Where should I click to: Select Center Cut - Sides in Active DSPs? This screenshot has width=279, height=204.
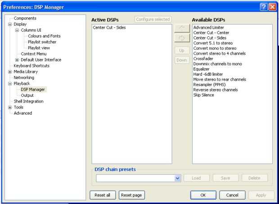(x=109, y=27)
